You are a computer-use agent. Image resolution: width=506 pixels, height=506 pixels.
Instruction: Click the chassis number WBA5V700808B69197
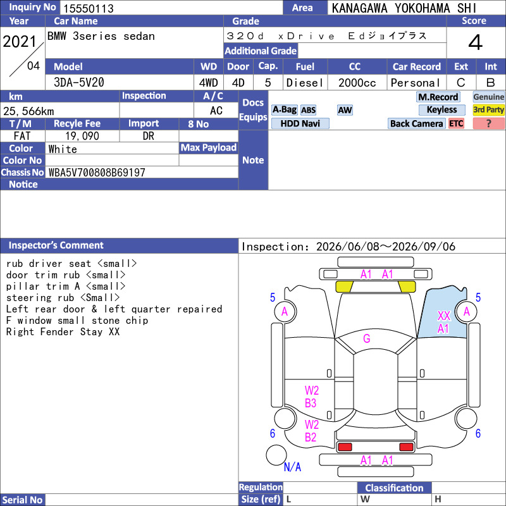coord(97,173)
